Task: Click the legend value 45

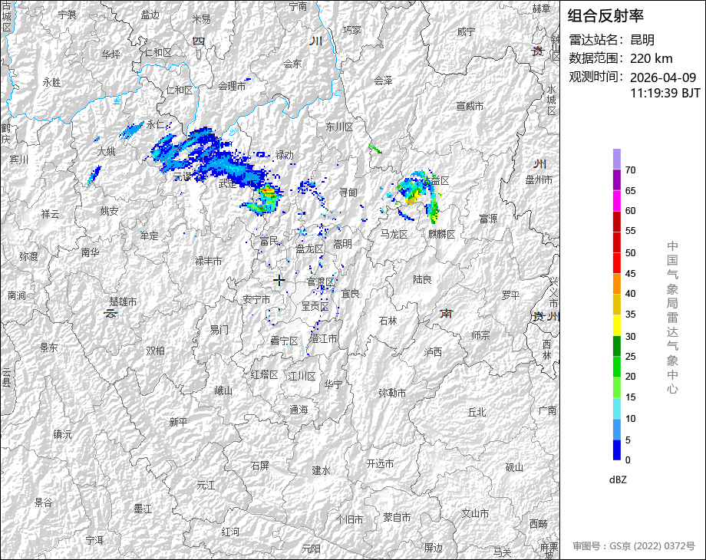Action: [x=630, y=274]
